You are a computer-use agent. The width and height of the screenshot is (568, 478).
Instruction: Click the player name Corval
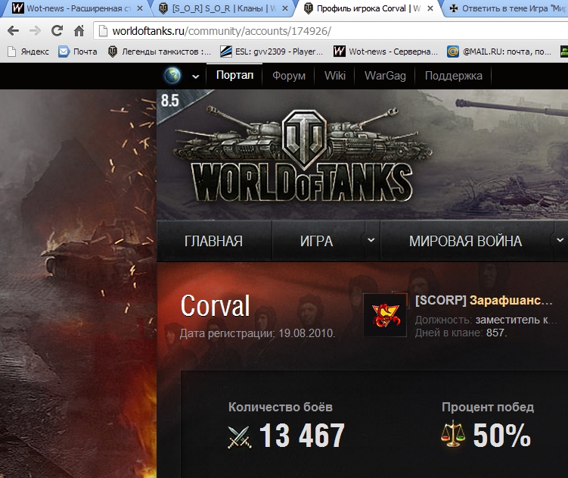pyautogui.click(x=215, y=305)
